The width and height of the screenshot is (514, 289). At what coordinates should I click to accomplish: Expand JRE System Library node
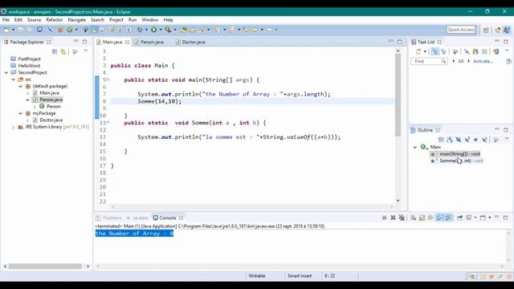(x=13, y=127)
